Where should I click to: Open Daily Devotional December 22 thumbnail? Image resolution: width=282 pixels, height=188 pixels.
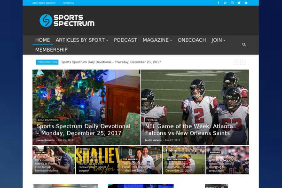184,160
